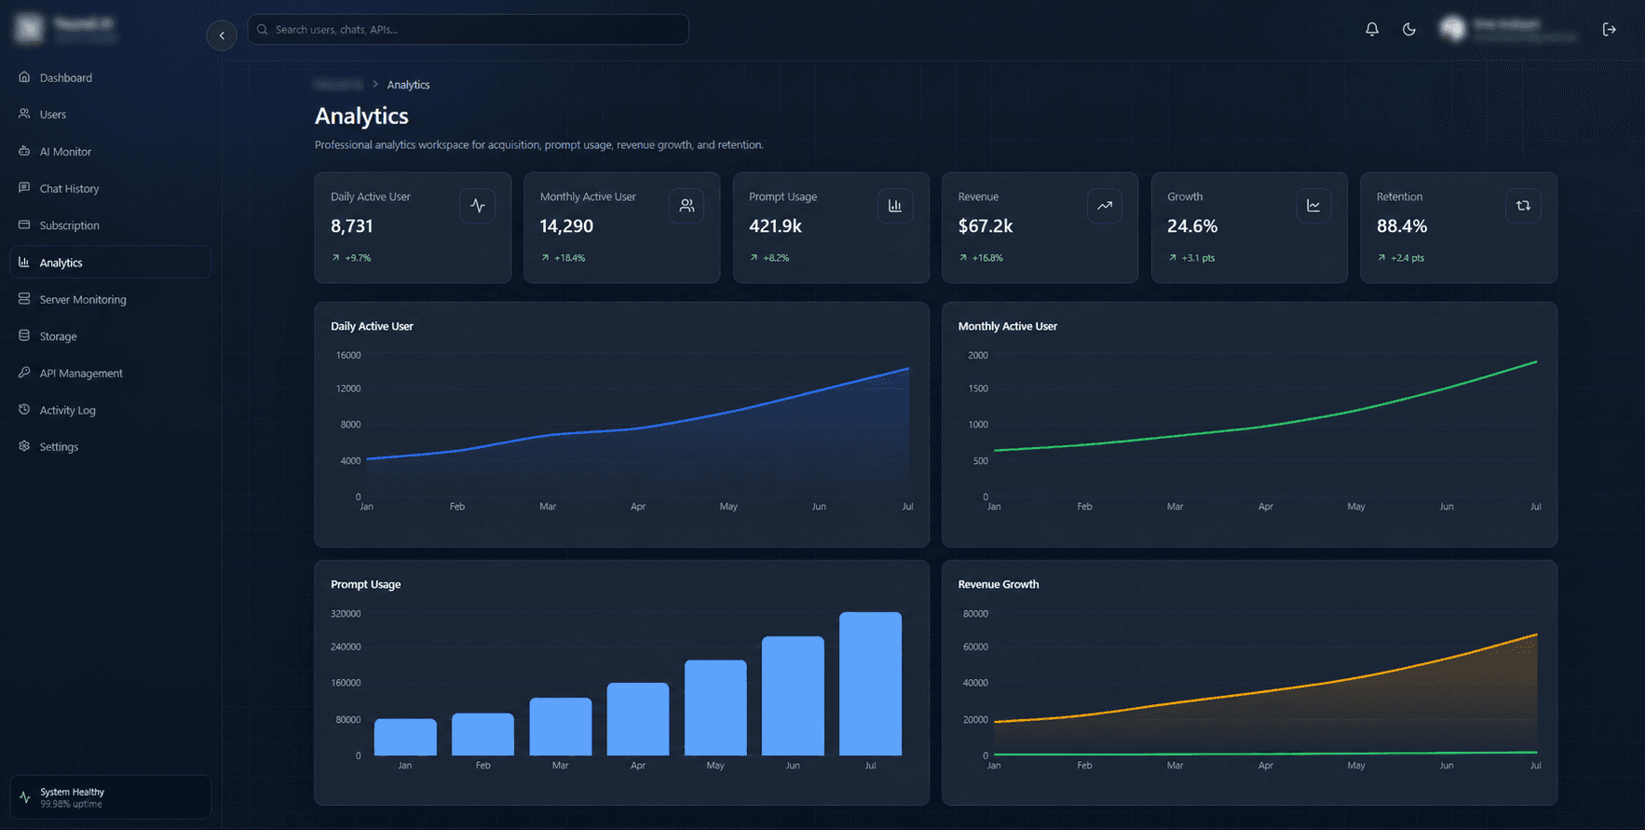Click the AI Monitor robot icon
Image resolution: width=1645 pixels, height=830 pixels.
point(24,151)
